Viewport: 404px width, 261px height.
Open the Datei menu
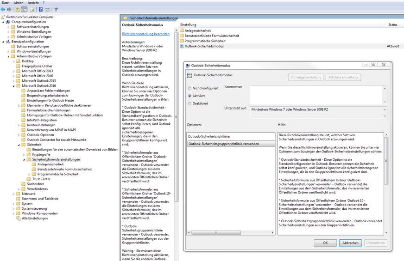(6, 3)
